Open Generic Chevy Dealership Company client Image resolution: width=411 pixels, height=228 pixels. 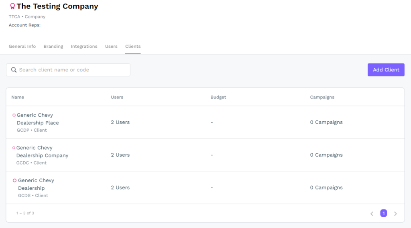click(42, 152)
